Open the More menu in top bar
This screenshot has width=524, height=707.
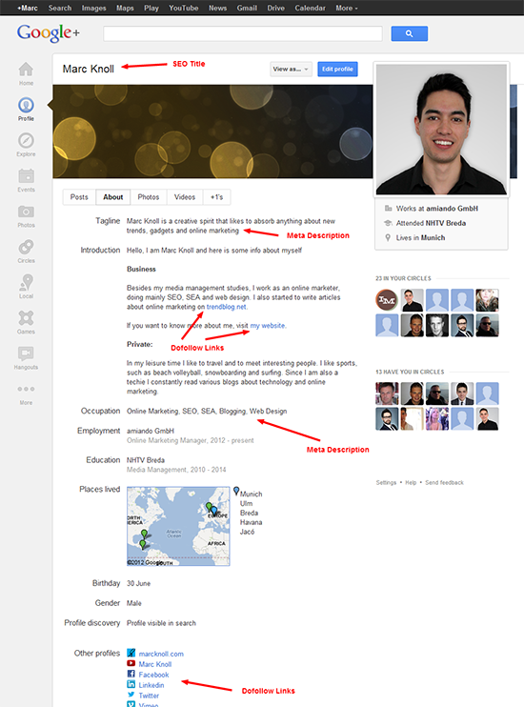point(347,8)
